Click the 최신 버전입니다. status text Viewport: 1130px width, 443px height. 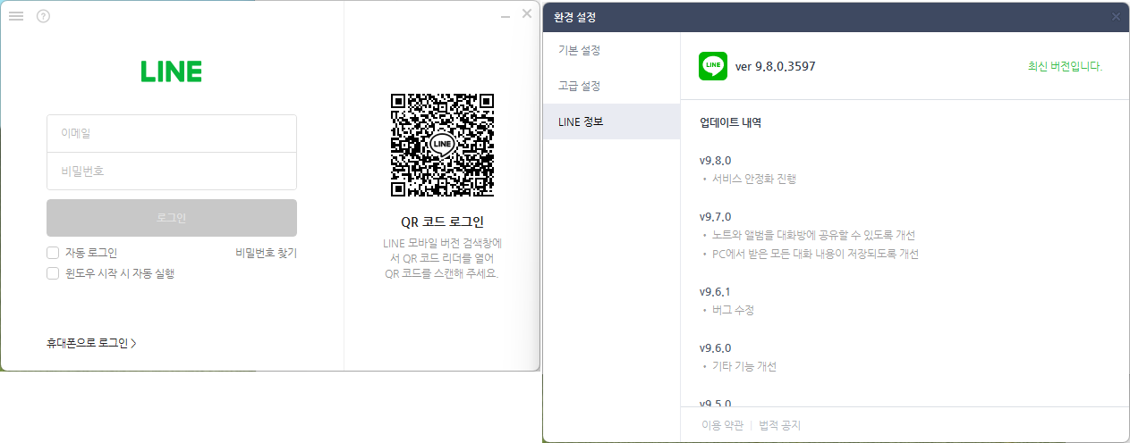tap(1065, 66)
